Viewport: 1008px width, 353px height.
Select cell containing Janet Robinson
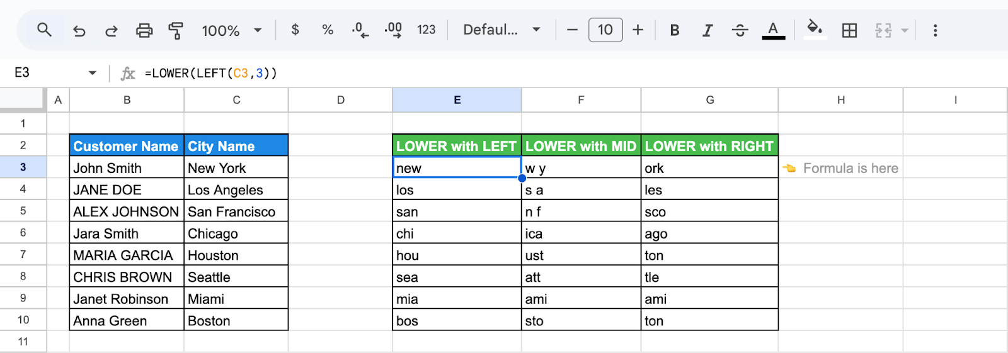[127, 298]
